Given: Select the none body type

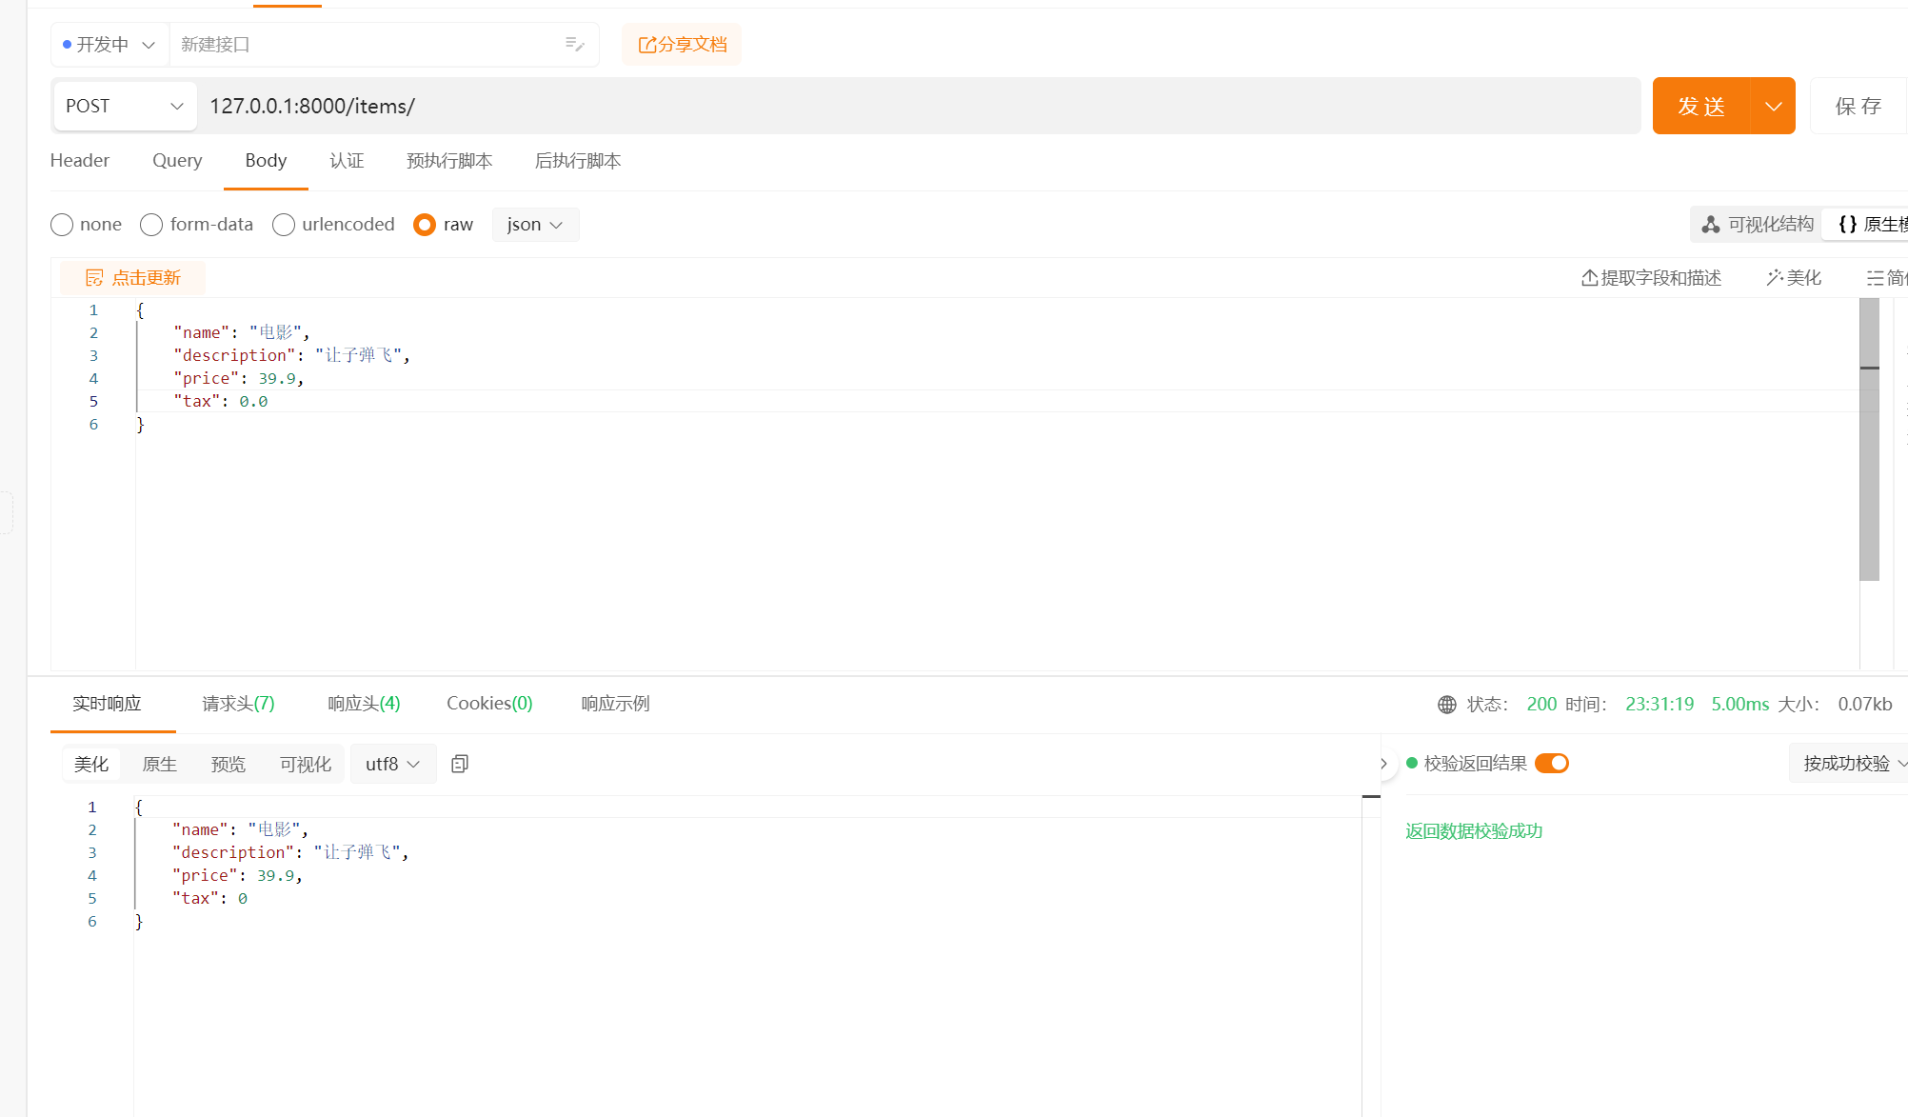Looking at the screenshot, I should (x=62, y=225).
